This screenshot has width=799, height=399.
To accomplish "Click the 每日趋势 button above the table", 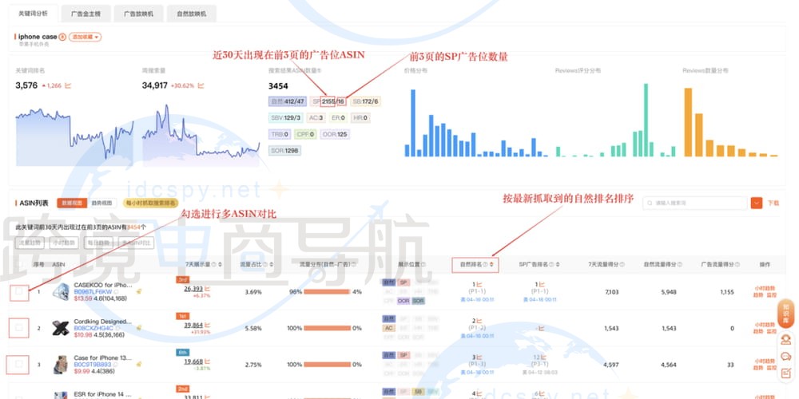I will (x=98, y=243).
